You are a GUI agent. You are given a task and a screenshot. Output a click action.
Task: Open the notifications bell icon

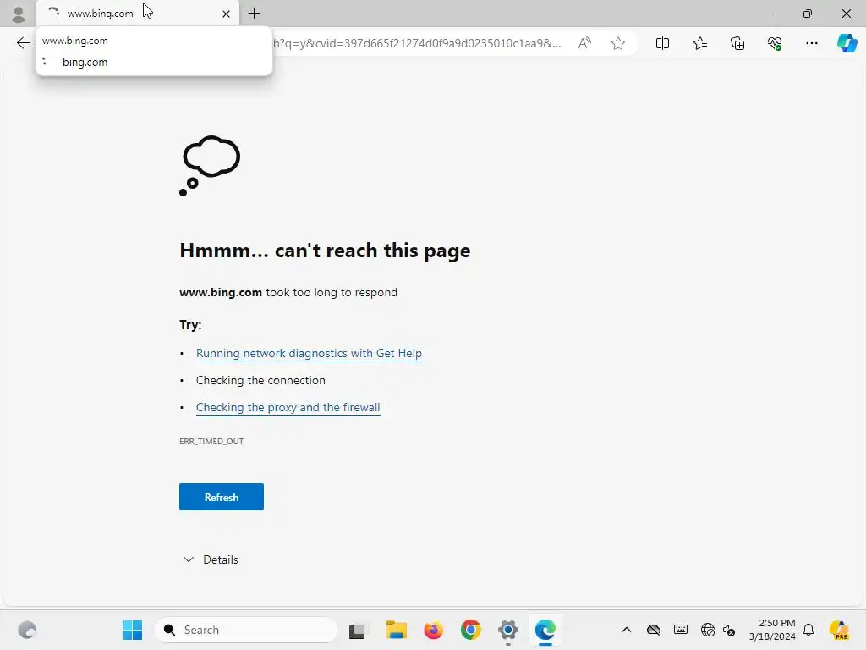[x=808, y=630]
